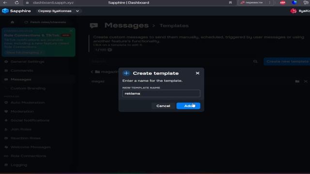Open Logging in the sidebar
The image size is (310, 174).
coord(19,165)
